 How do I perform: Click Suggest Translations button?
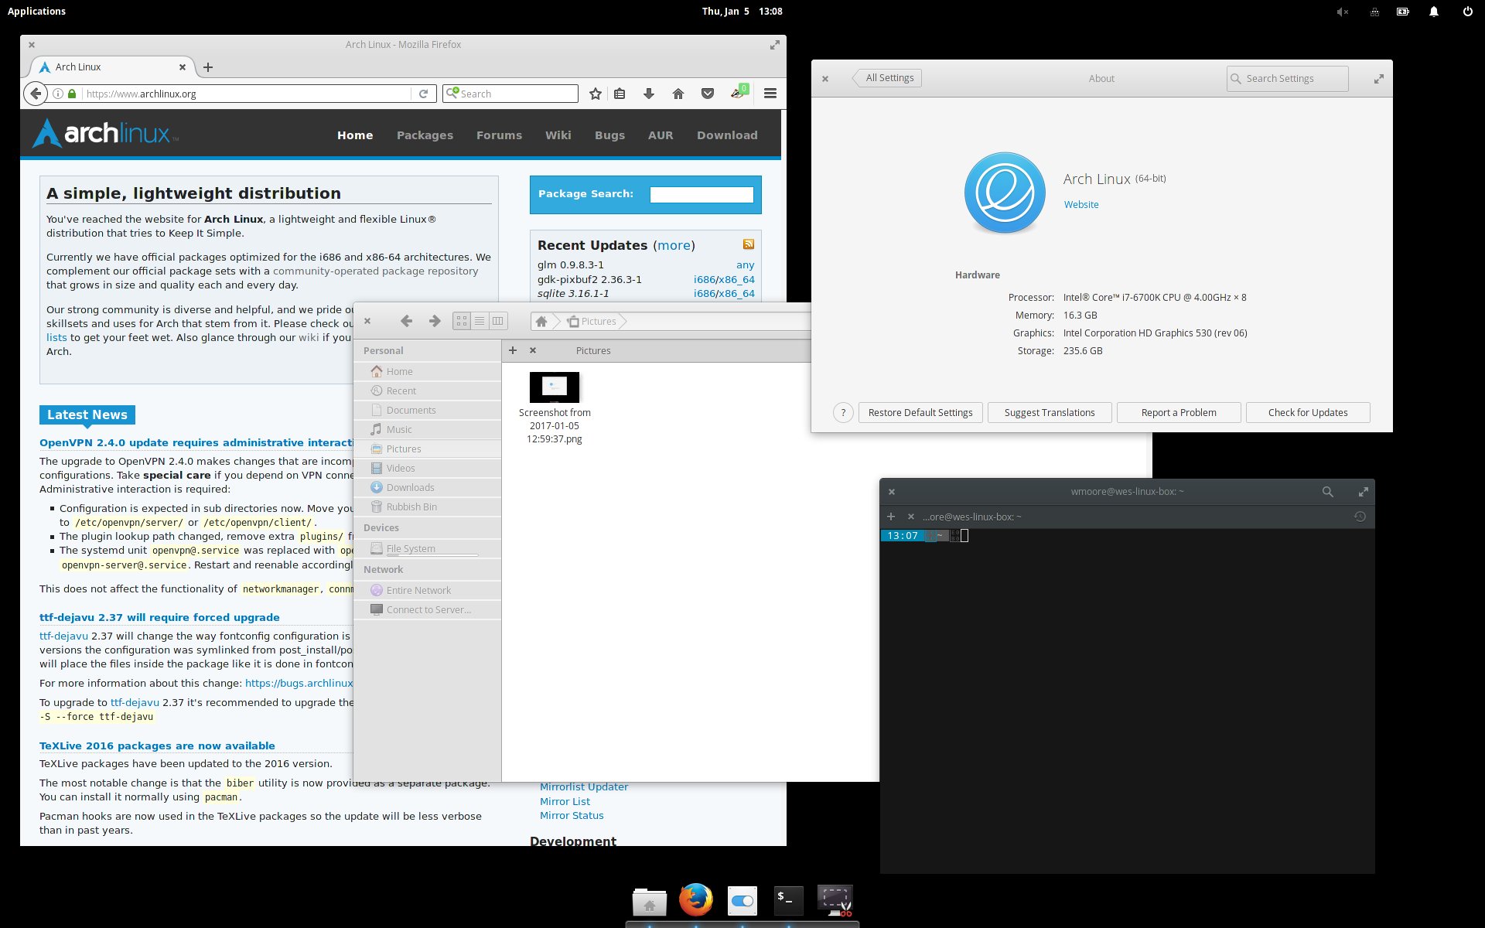pyautogui.click(x=1050, y=413)
